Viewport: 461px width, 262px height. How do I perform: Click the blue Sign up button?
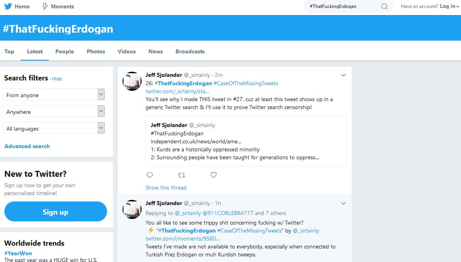56,212
